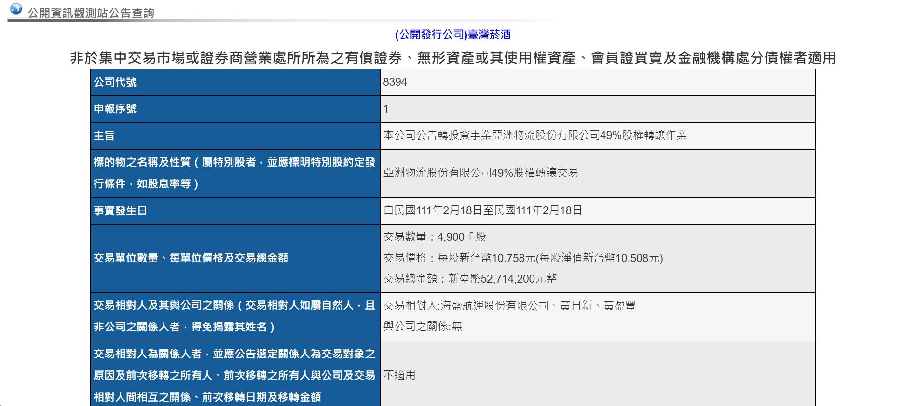The width and height of the screenshot is (903, 406).
Task: Select the 交易單位數量、每單位價格及交易總金額 header
Action: coord(235,258)
